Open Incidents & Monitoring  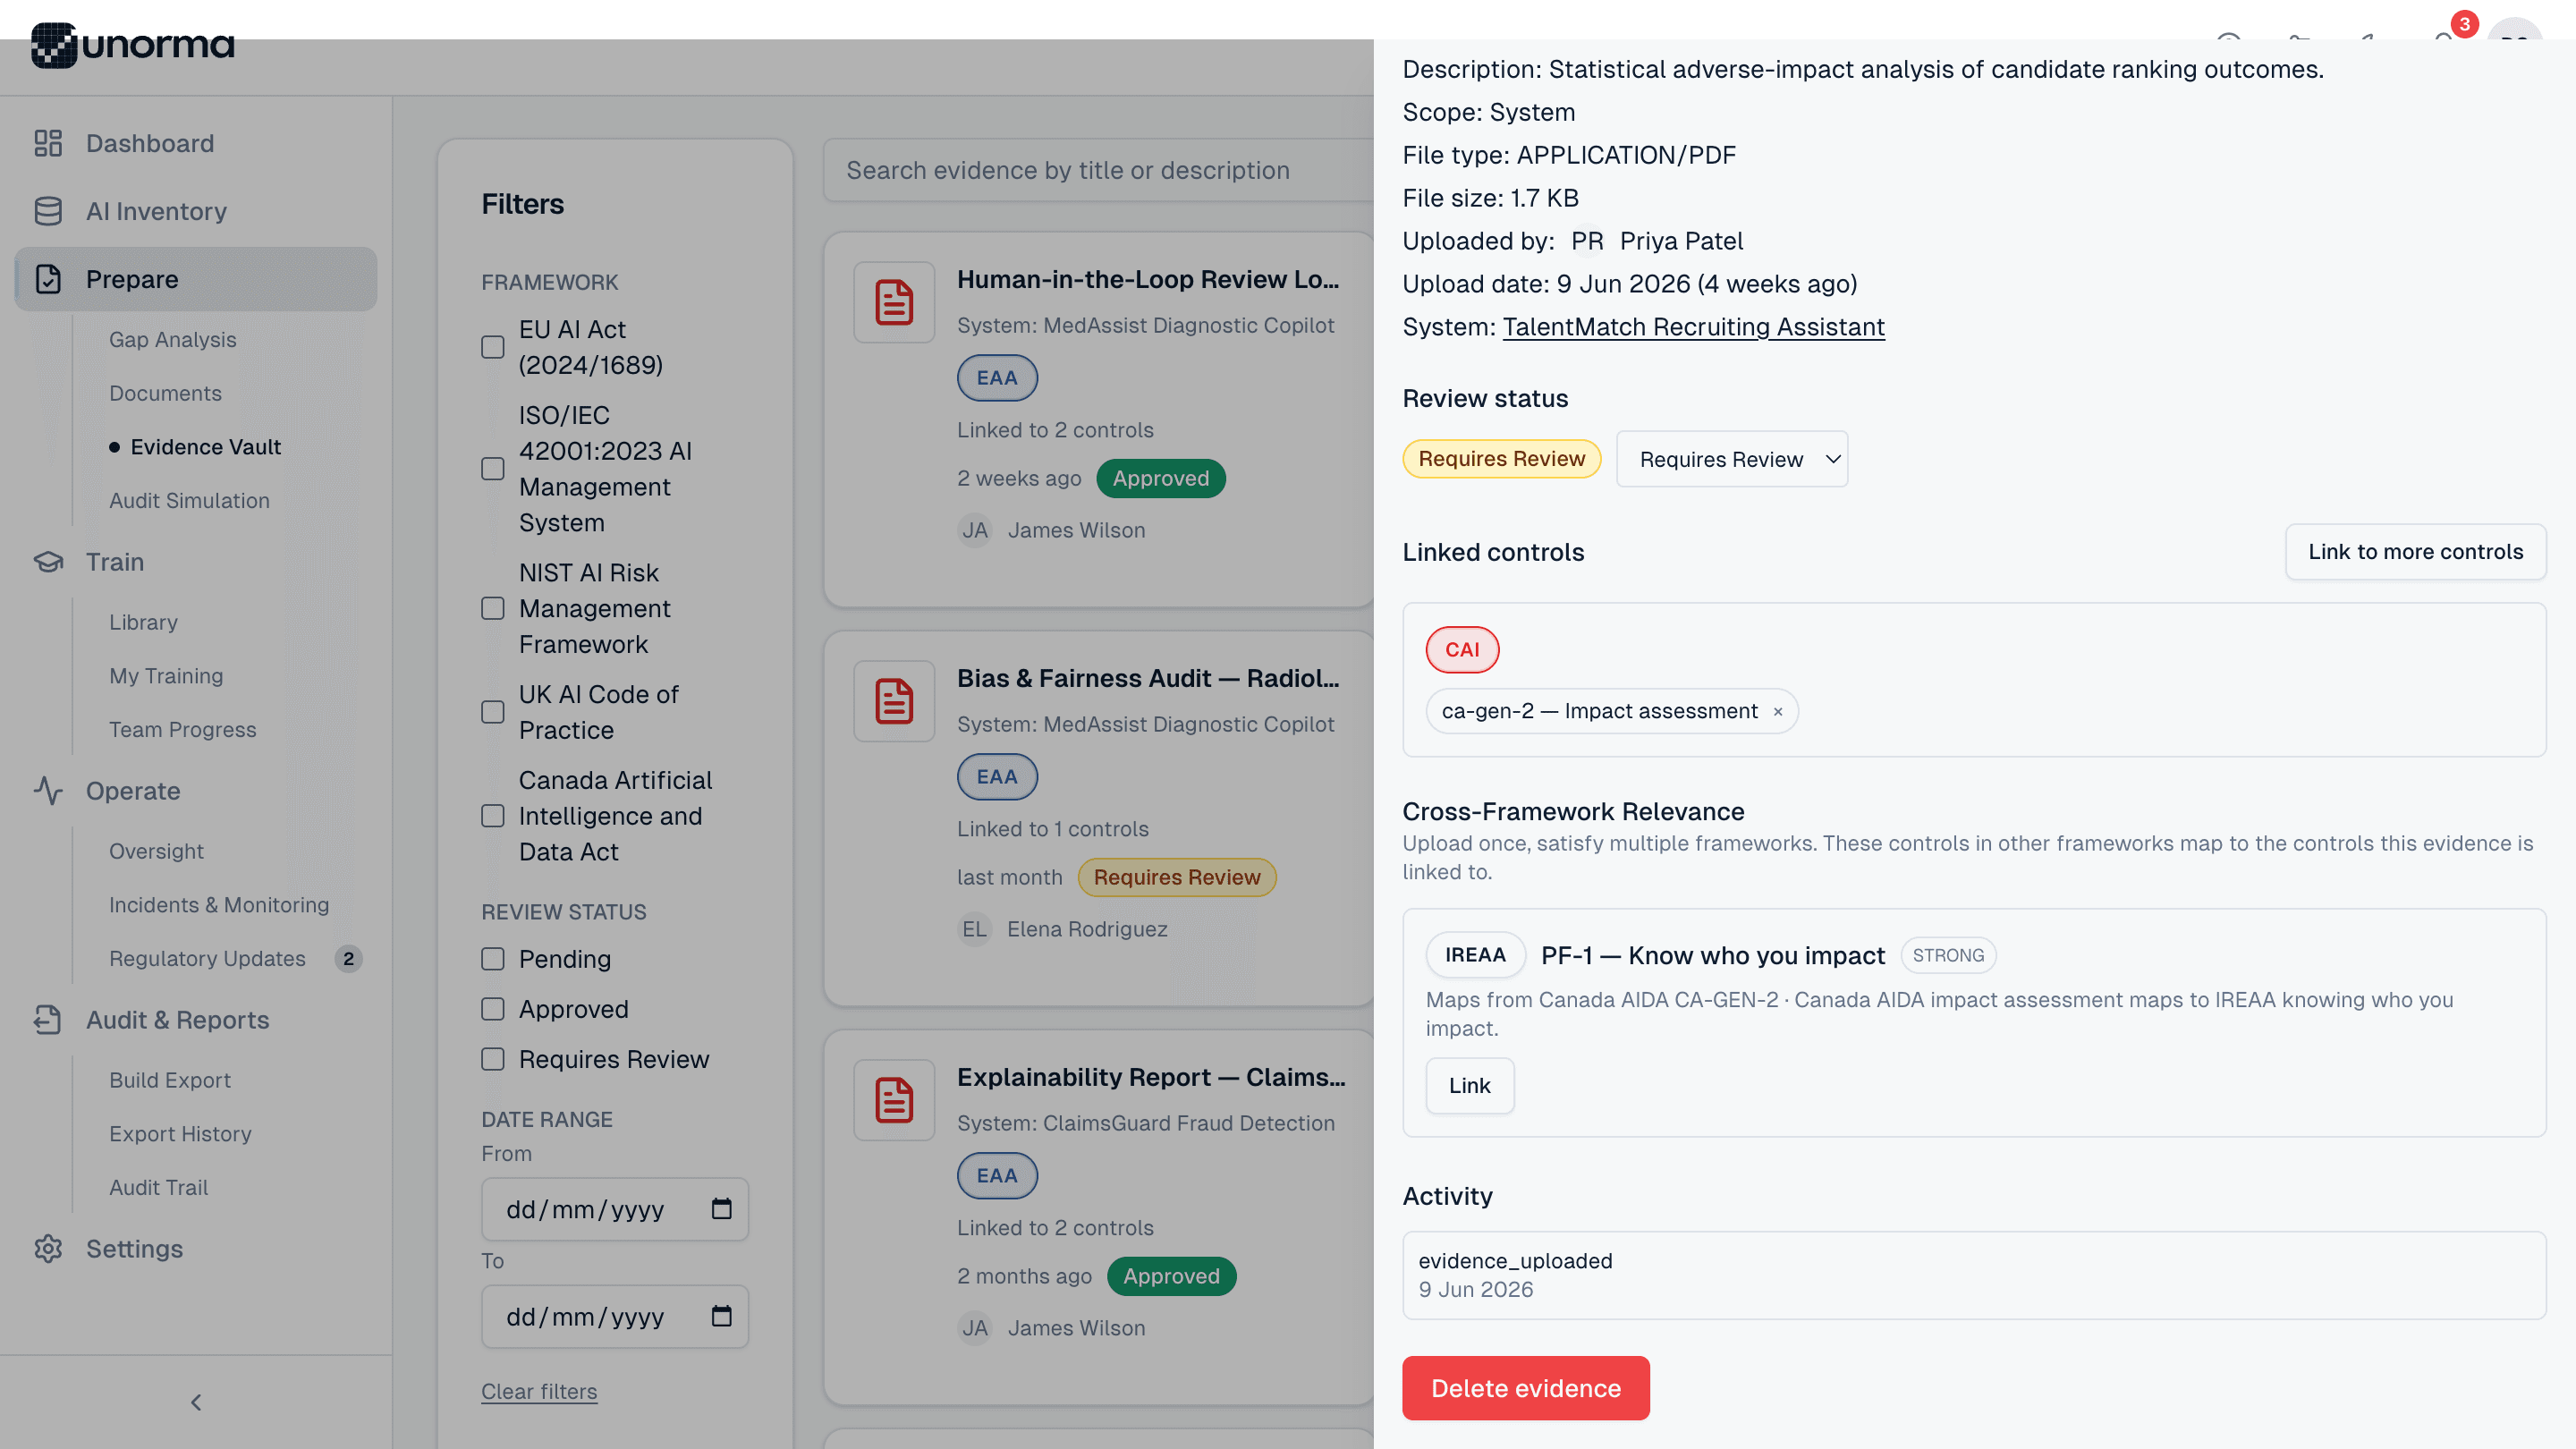pos(219,905)
